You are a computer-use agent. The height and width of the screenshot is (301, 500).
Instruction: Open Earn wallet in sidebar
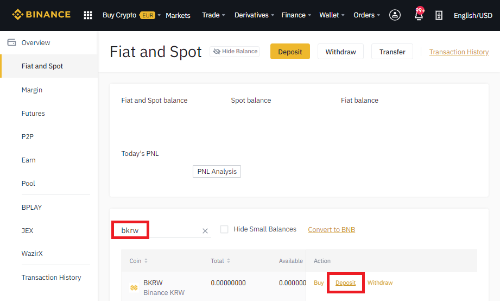click(28, 160)
